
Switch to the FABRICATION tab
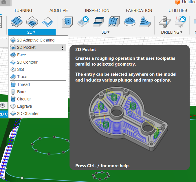point(139,10)
